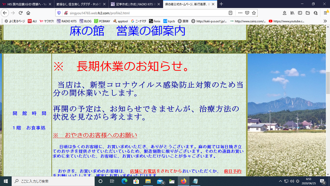Open the Windows Start menu
The height and width of the screenshot is (186, 330).
[x=5, y=181]
